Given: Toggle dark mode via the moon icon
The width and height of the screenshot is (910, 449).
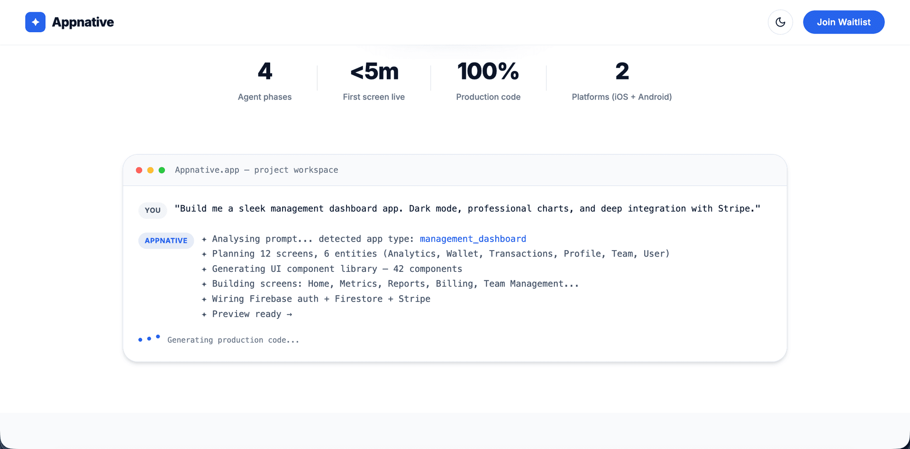Looking at the screenshot, I should click(x=780, y=22).
